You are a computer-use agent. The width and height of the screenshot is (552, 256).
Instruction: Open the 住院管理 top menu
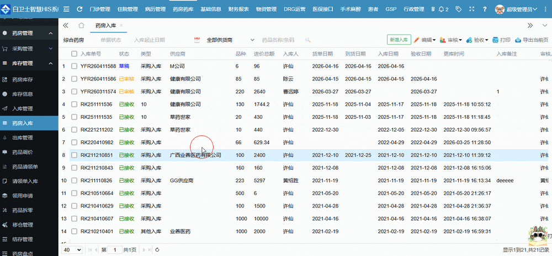tap(128, 9)
